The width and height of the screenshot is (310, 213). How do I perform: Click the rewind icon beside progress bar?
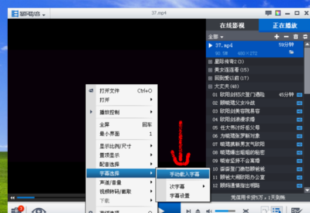[12, 198]
